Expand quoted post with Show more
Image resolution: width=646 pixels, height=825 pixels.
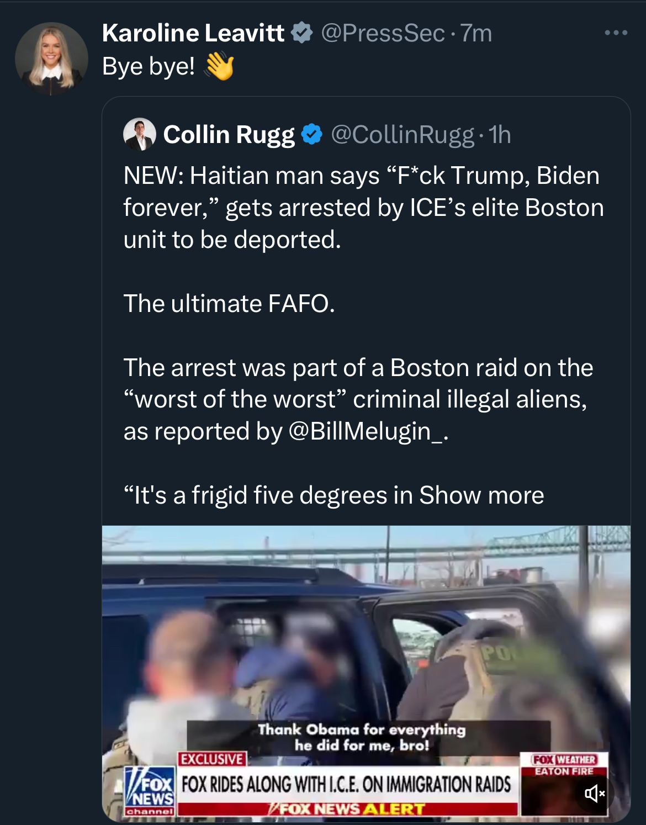(481, 495)
